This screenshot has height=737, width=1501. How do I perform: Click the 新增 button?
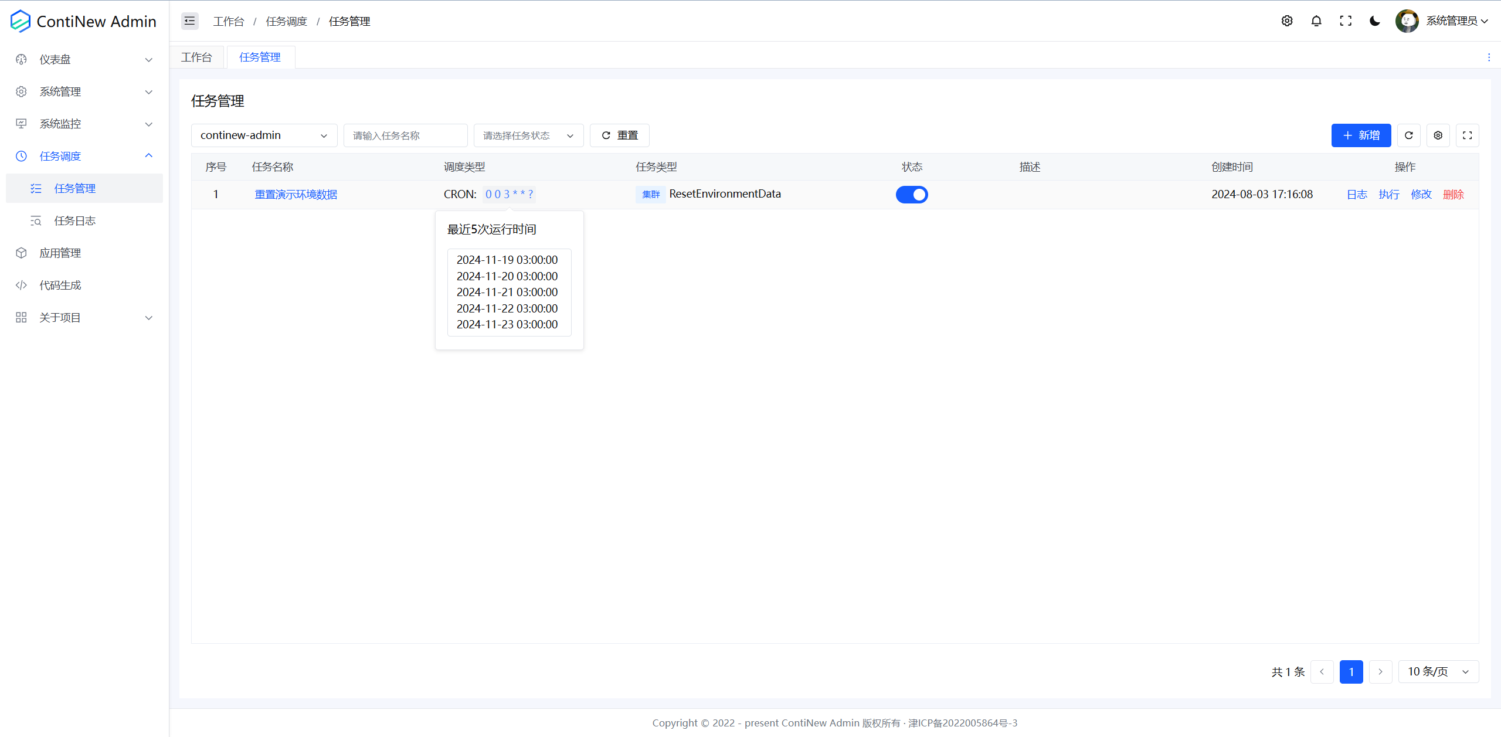click(1361, 135)
